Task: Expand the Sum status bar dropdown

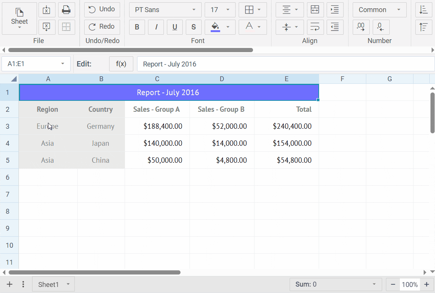Action: coord(374,284)
